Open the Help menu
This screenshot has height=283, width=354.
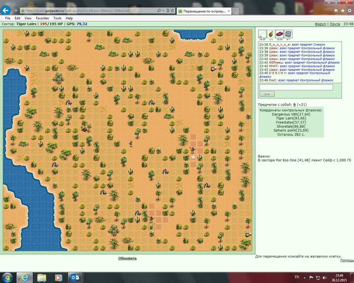tap(69, 18)
